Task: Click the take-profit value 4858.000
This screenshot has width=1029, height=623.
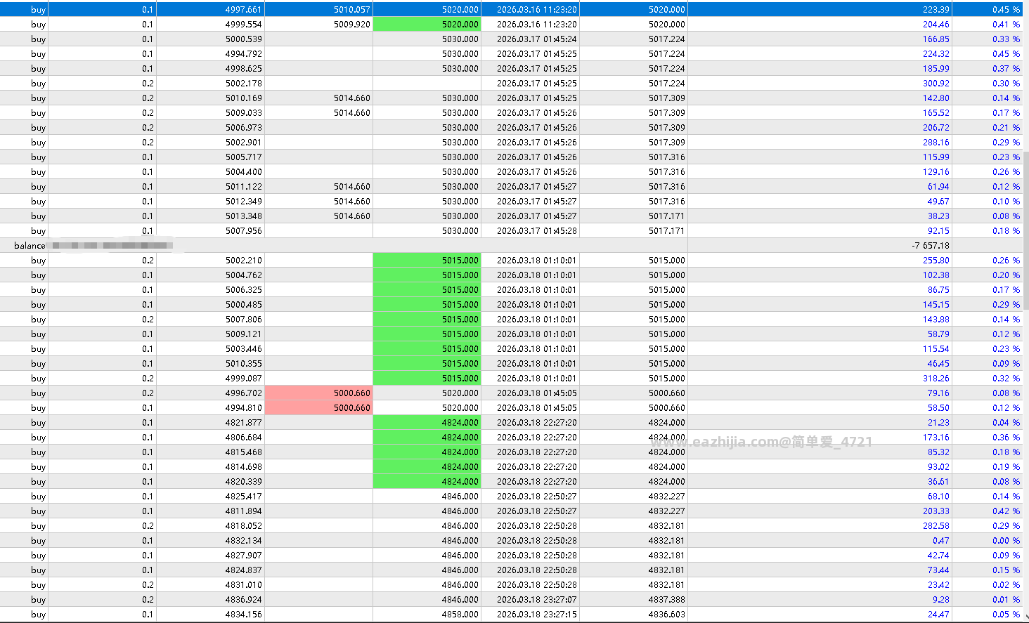Action: pyautogui.click(x=460, y=615)
